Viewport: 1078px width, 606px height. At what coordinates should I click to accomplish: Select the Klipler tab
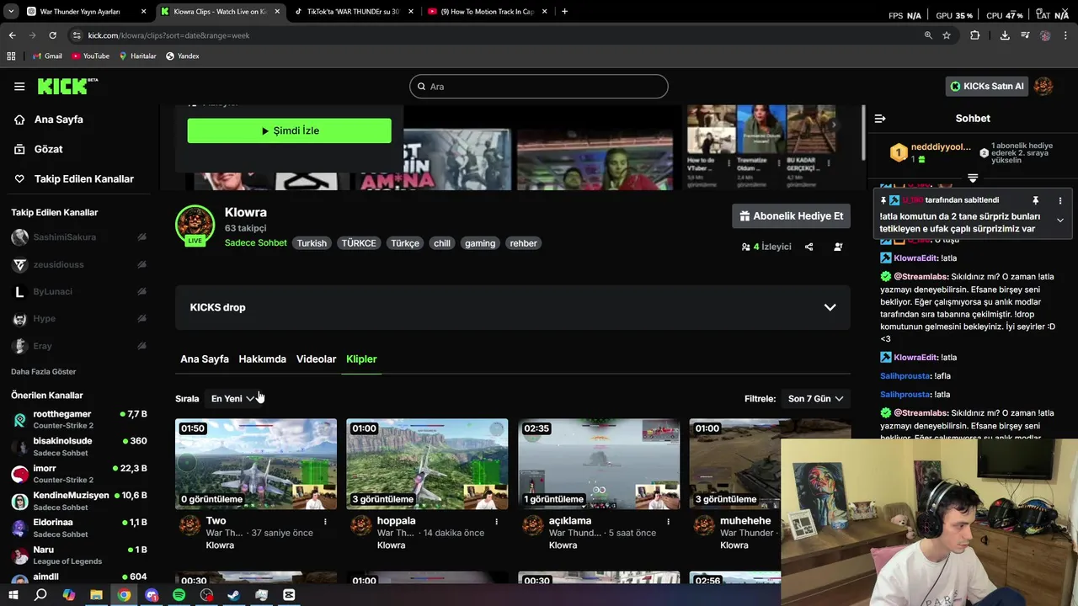(361, 359)
